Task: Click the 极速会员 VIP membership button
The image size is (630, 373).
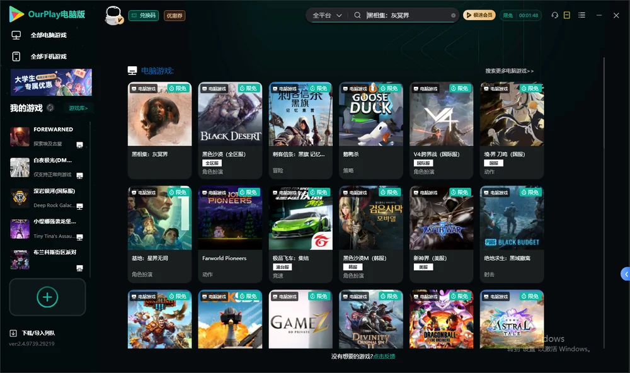Action: tap(479, 15)
